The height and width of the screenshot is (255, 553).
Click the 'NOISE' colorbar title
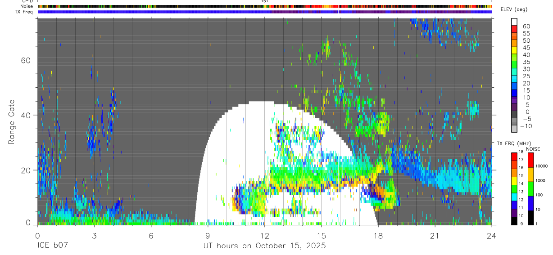532,149
